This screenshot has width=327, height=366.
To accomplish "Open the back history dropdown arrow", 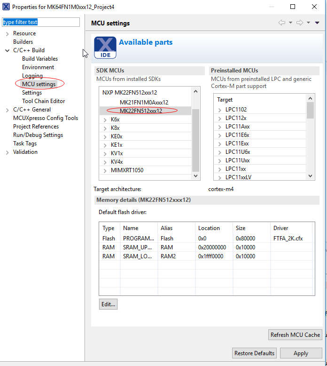I will point(290,23).
